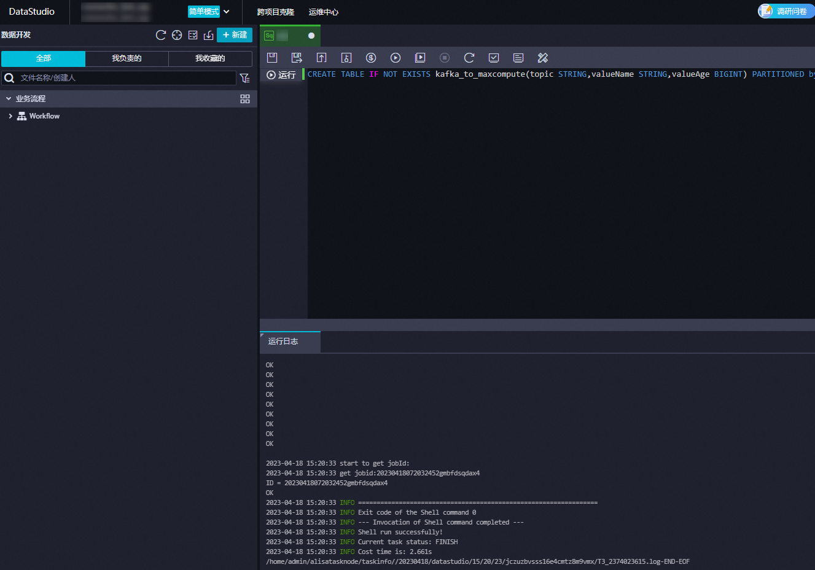Click the 调研问卷 survey button

click(x=785, y=11)
